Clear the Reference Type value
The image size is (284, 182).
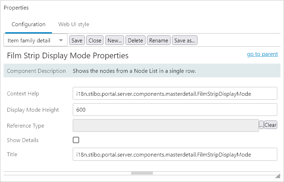271,125
